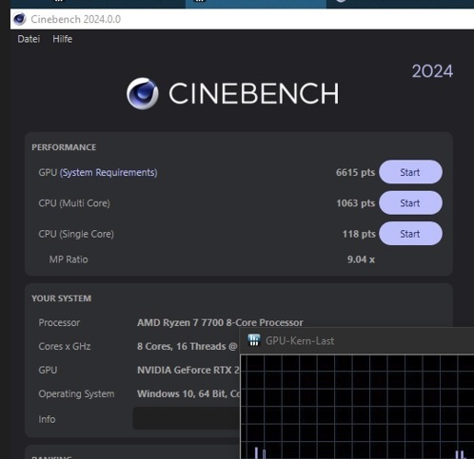Click the Operating System label
474x459 pixels.
(x=76, y=394)
